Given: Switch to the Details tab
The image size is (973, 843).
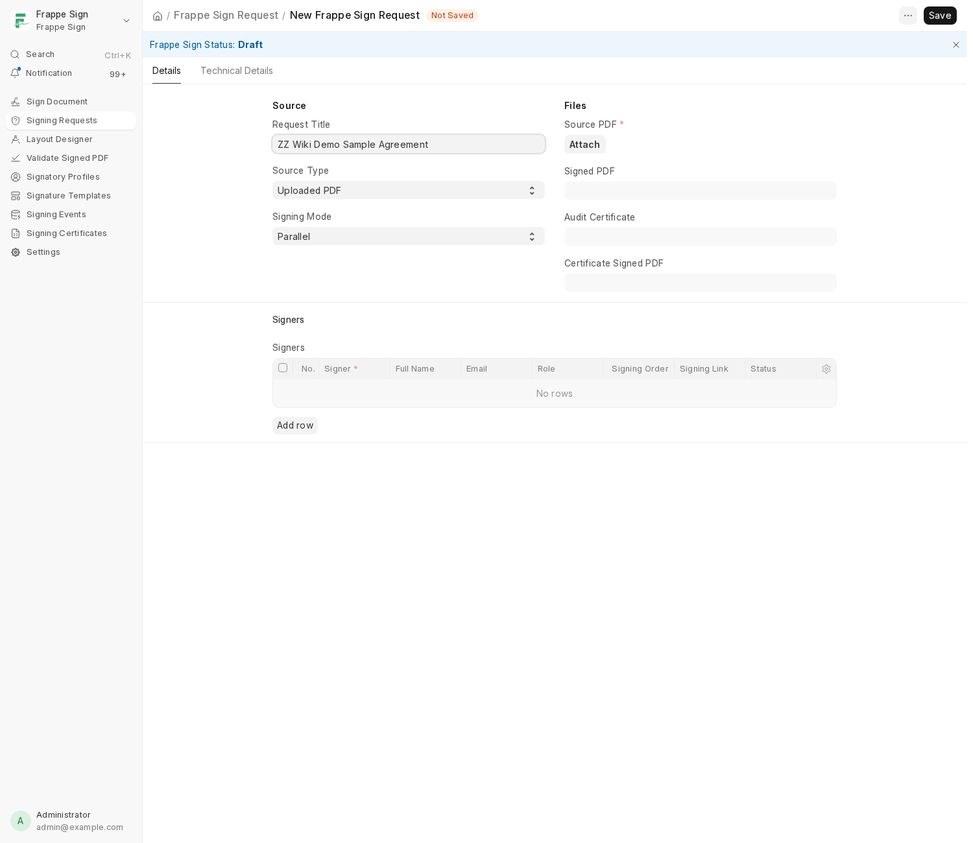Looking at the screenshot, I should tap(167, 71).
